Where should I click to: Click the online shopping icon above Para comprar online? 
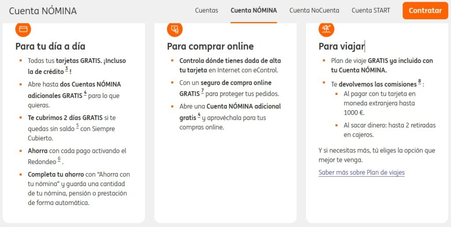point(174,29)
